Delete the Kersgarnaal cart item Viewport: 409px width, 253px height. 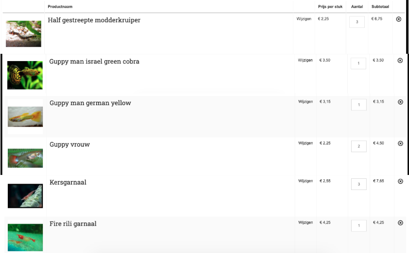point(400,181)
